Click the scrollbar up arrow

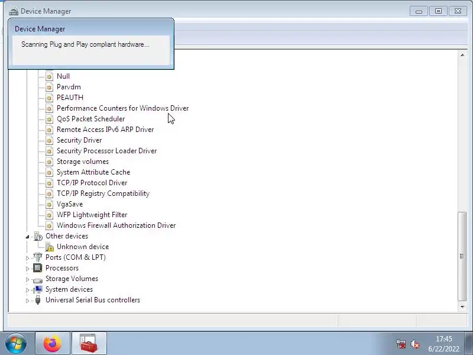(x=462, y=55)
